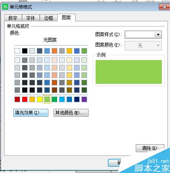The height and width of the screenshot is (173, 170).
Task: Open the 图案样式 dropdown
Action: 143,35
